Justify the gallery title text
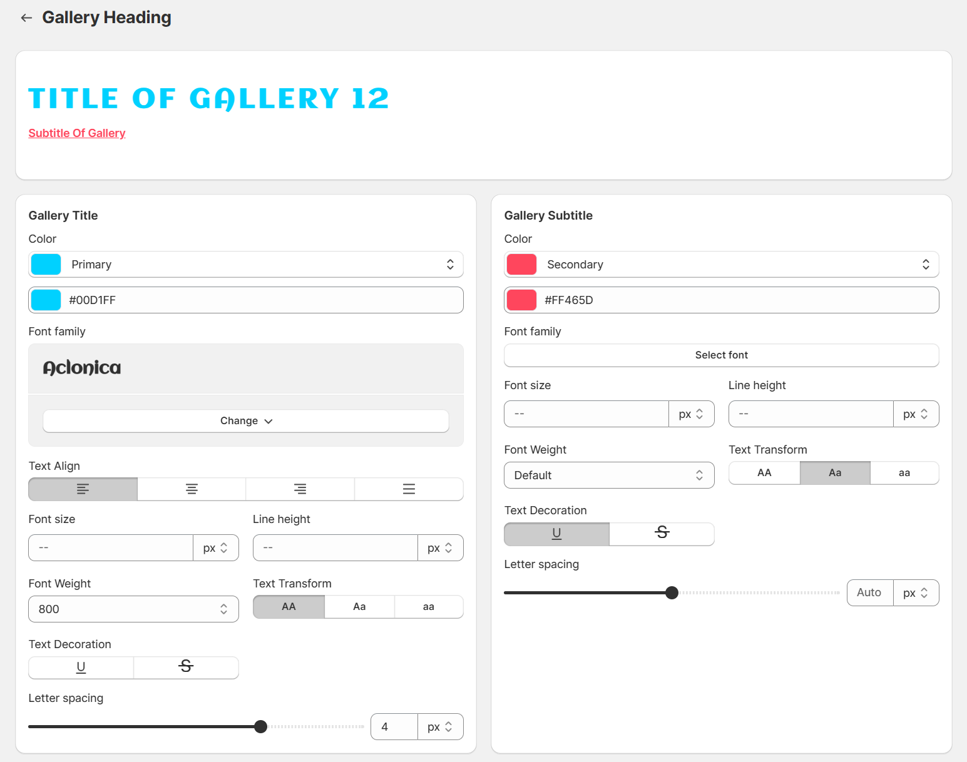The height and width of the screenshot is (762, 967). coord(409,489)
